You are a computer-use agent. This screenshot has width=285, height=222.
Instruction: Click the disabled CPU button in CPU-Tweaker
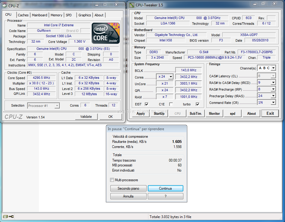pos(178,114)
